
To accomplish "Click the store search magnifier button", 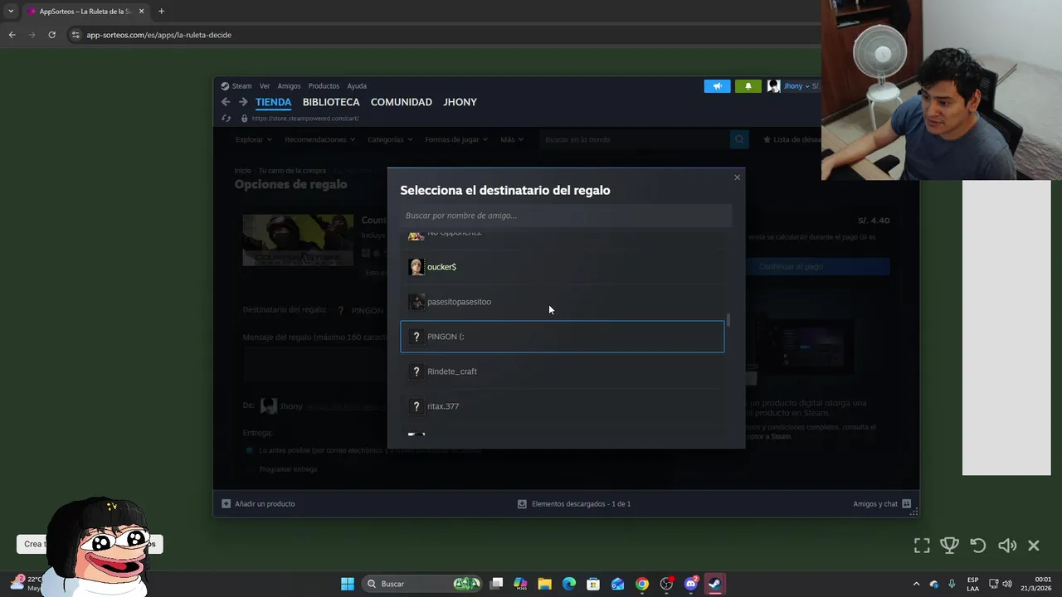I will [x=738, y=139].
